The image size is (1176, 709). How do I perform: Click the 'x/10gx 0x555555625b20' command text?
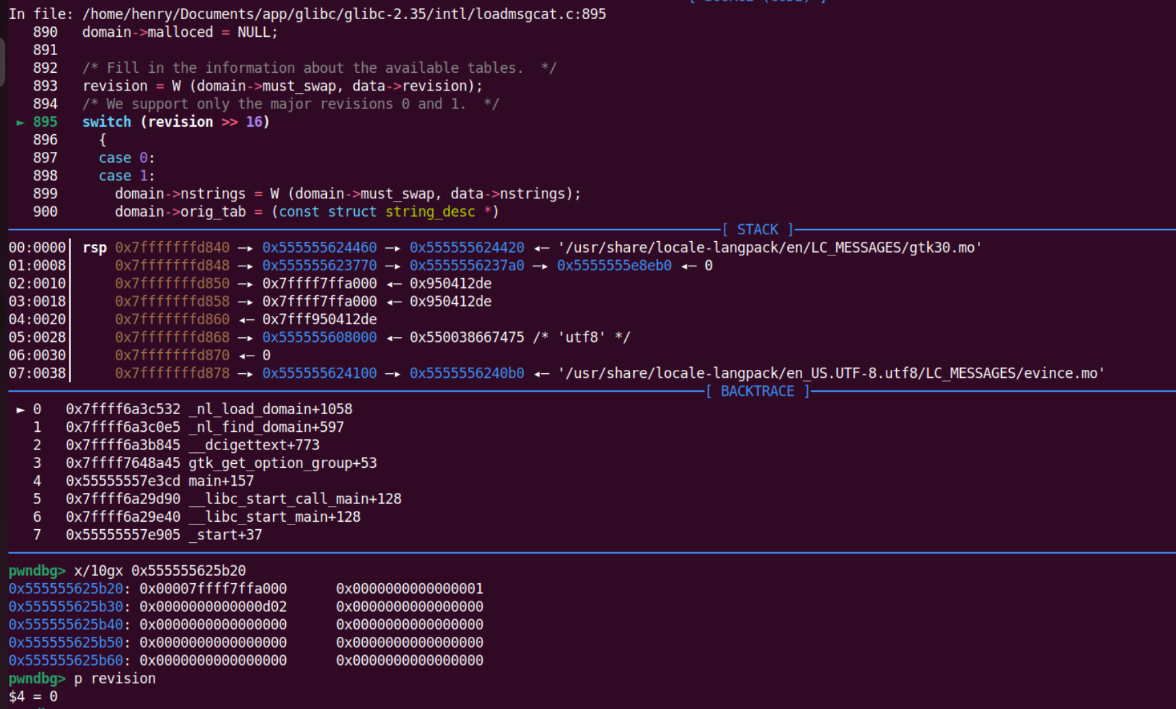coord(160,571)
